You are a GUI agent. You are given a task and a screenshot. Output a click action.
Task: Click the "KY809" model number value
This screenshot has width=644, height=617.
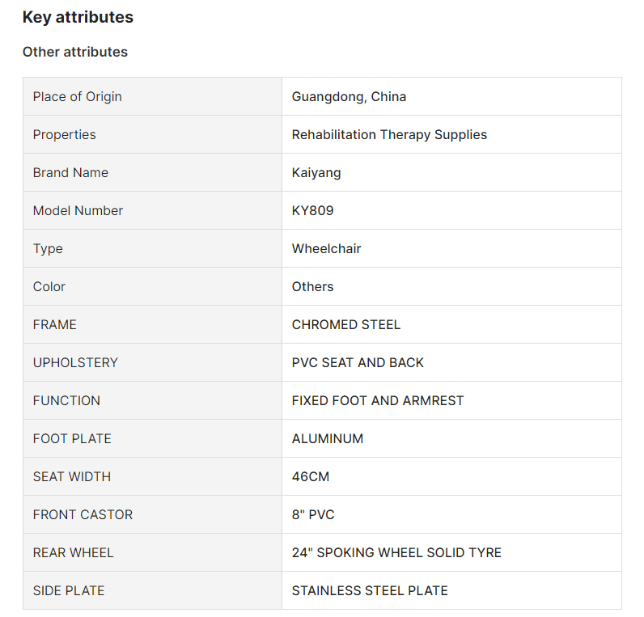(312, 210)
